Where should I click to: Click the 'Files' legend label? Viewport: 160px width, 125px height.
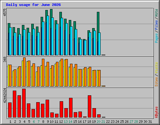click(156, 25)
